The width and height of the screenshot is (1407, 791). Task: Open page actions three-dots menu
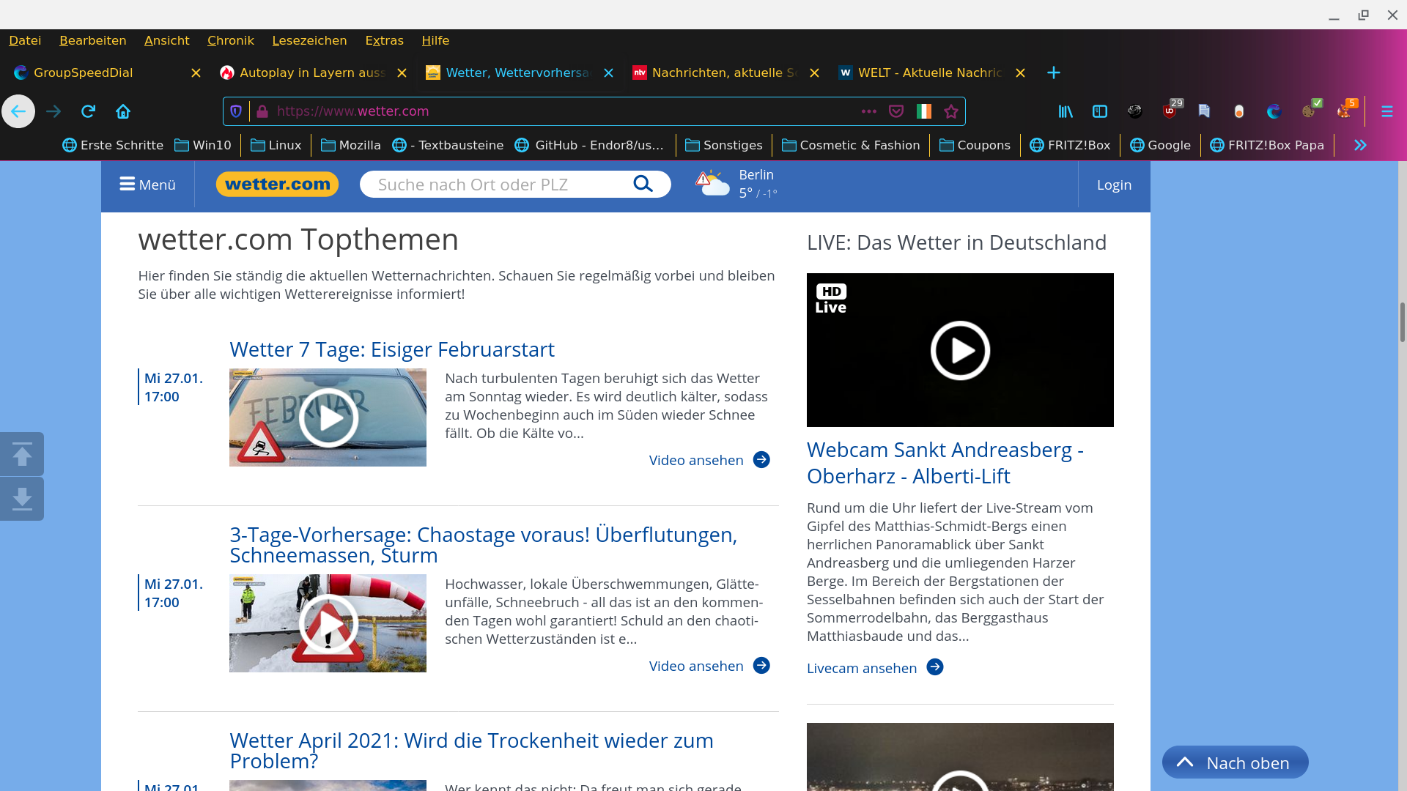coord(869,111)
